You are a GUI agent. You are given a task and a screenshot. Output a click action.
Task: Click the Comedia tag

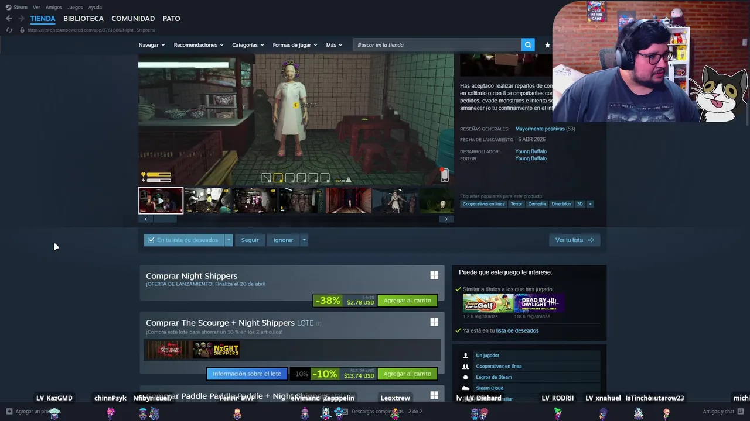coord(537,204)
